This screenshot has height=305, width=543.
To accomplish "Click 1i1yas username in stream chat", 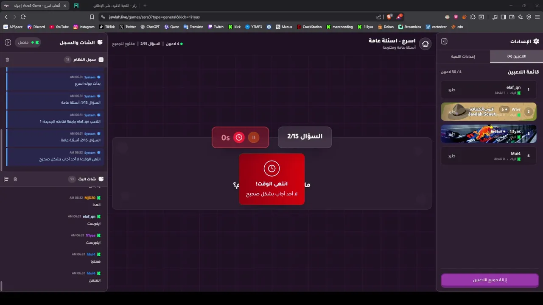I will click(90, 235).
